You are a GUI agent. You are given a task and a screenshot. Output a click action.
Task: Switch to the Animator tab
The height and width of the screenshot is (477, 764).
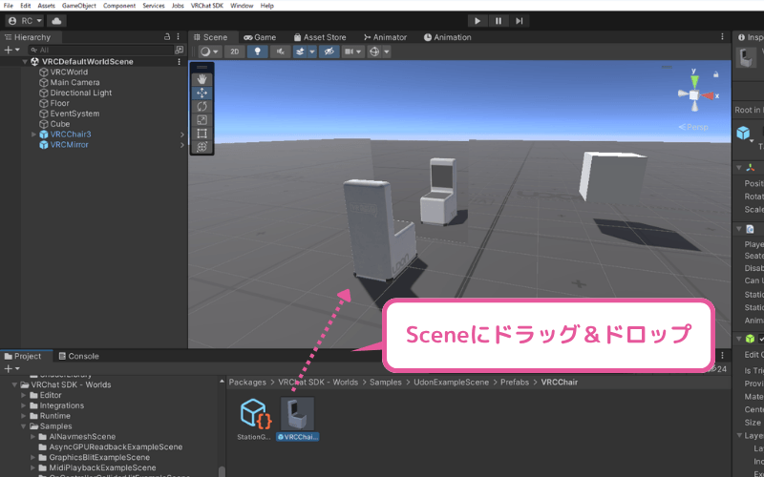coord(385,37)
